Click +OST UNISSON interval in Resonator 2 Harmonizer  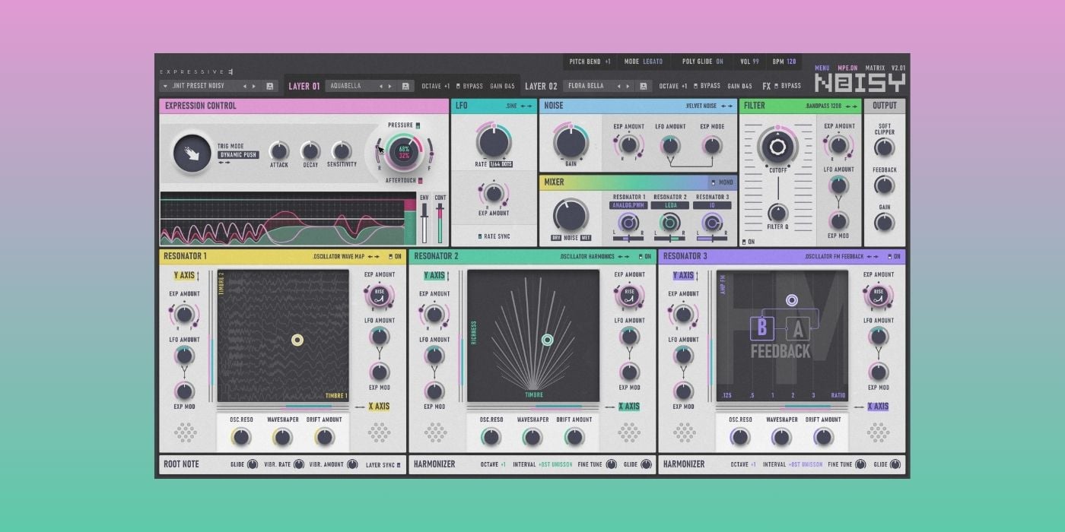tap(555, 464)
